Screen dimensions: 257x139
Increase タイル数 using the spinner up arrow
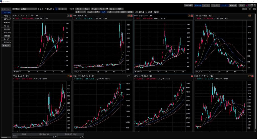point(48,8)
